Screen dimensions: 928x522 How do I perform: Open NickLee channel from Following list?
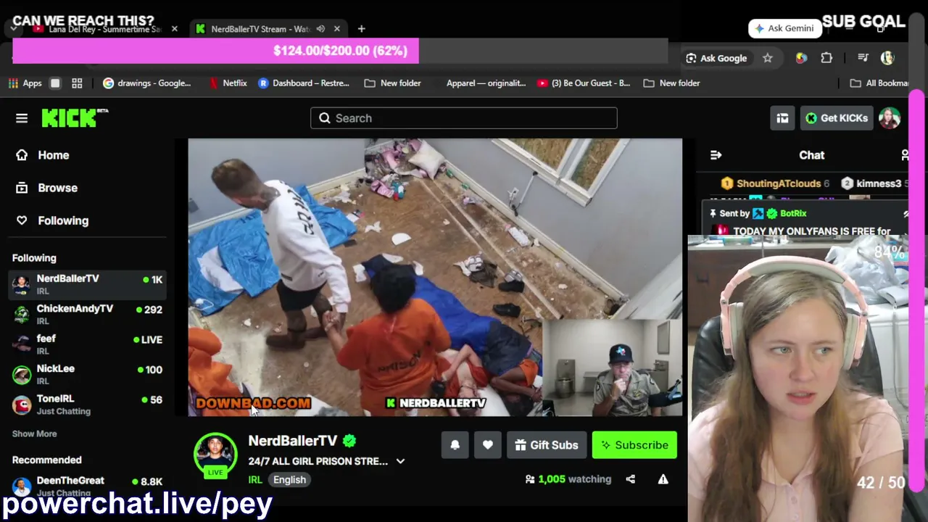point(87,374)
